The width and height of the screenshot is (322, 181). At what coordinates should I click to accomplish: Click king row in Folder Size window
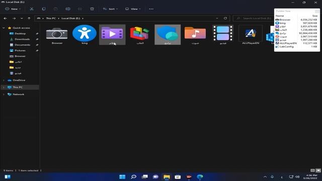297,23
